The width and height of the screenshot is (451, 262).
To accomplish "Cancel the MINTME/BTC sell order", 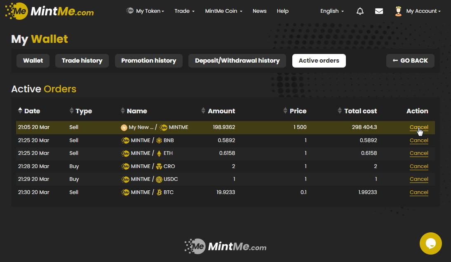I will coord(419,192).
